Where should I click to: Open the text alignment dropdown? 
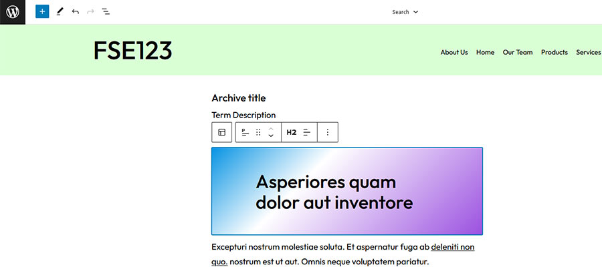point(307,132)
